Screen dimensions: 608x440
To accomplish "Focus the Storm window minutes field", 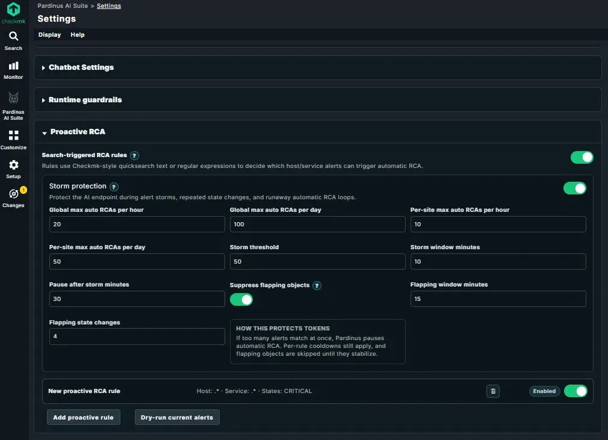I will tap(498, 261).
